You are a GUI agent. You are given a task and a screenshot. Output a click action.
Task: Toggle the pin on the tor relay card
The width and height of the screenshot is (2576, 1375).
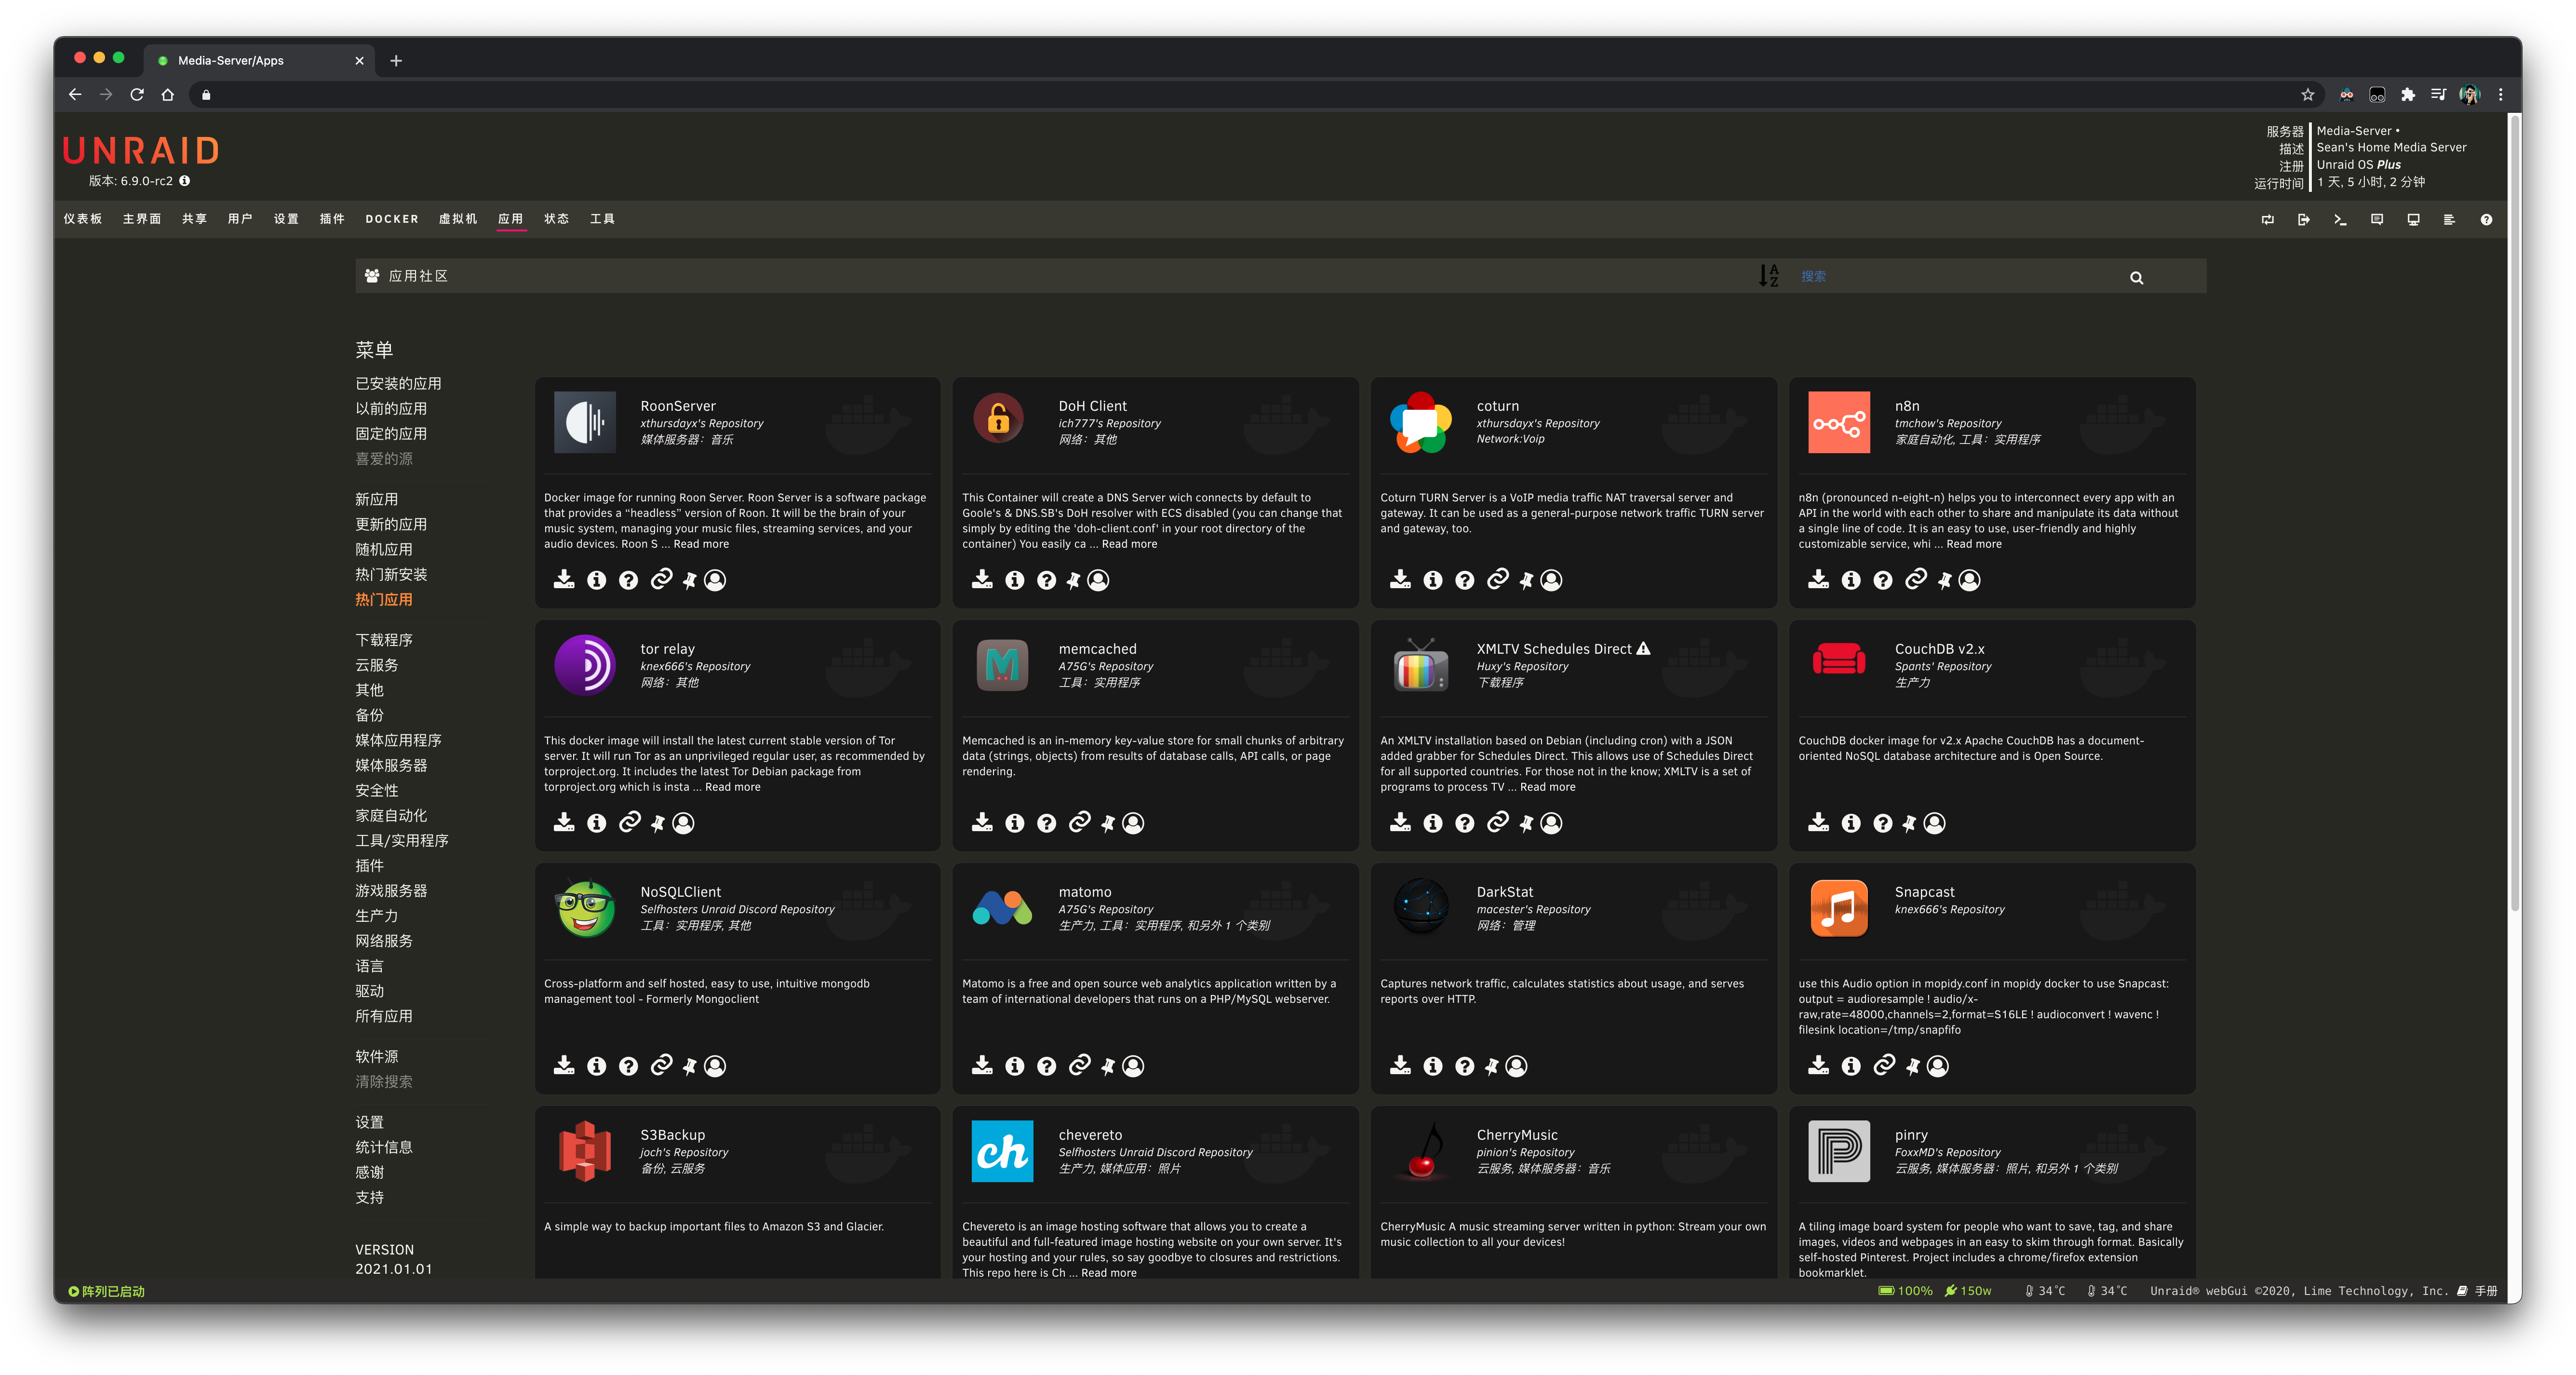pos(657,823)
